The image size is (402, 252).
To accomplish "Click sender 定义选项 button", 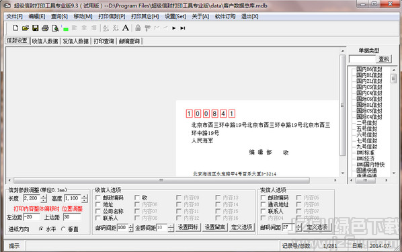I will pos(317,227).
